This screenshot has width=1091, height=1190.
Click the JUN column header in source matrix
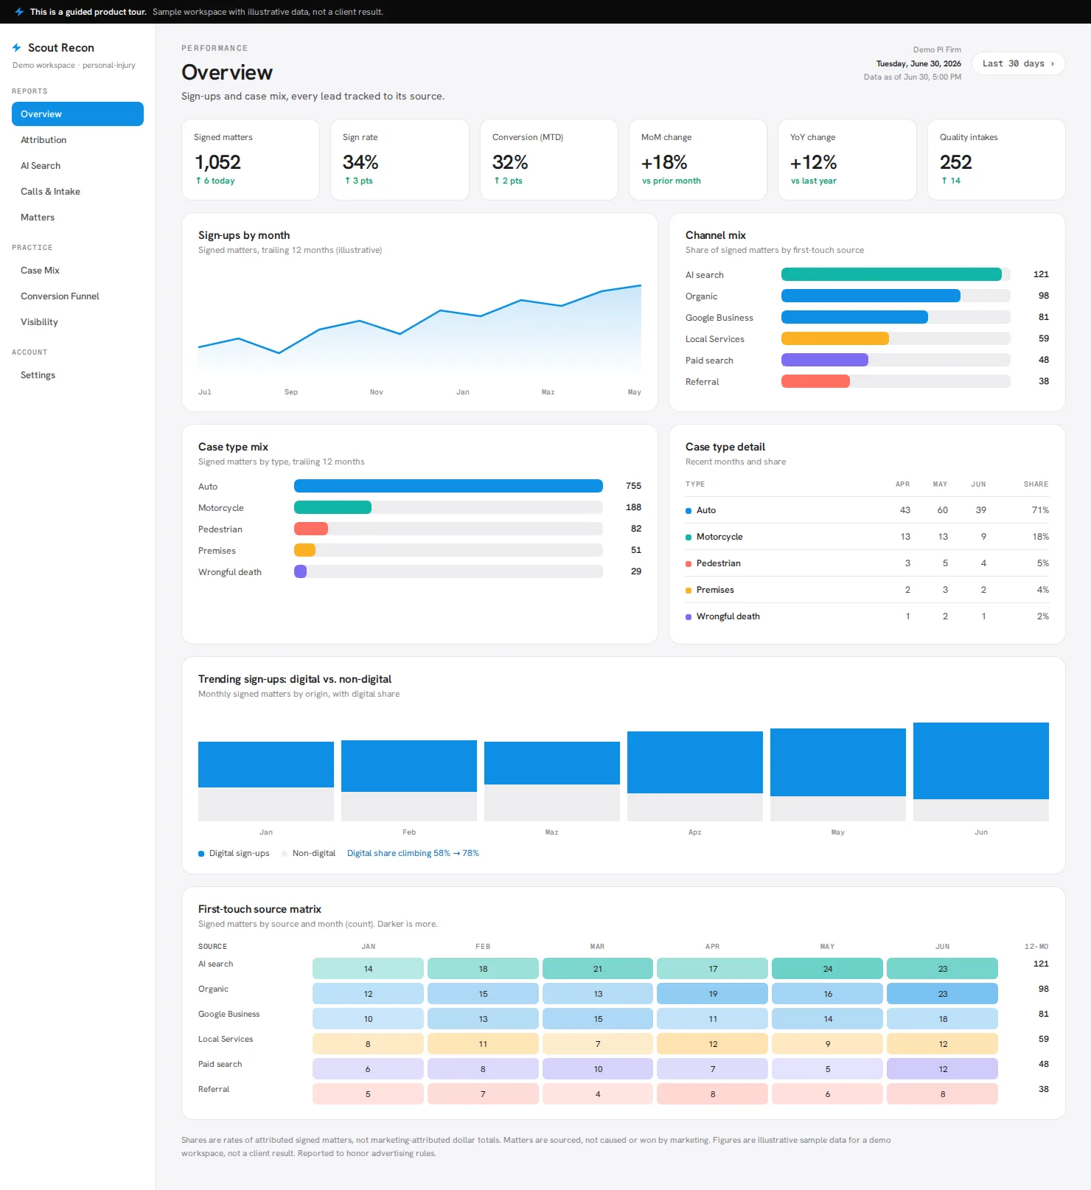(x=942, y=947)
